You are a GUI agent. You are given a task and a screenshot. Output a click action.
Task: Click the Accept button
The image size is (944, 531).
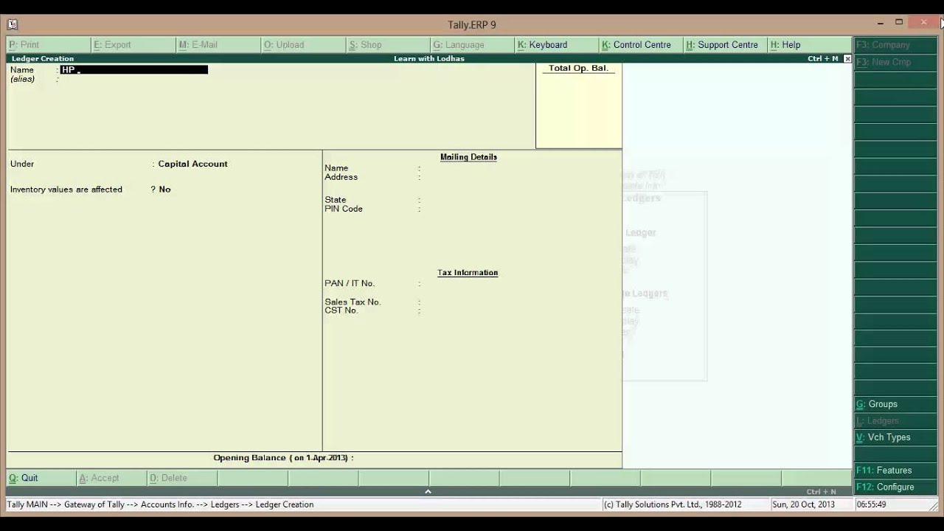tap(111, 478)
